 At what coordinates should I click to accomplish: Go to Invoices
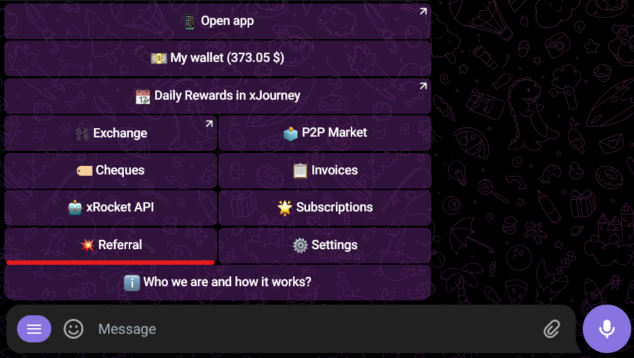pyautogui.click(x=324, y=170)
